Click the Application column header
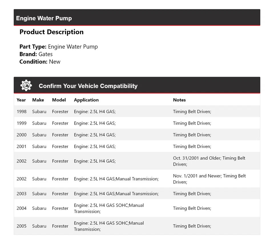274x244 pixels. 86,100
